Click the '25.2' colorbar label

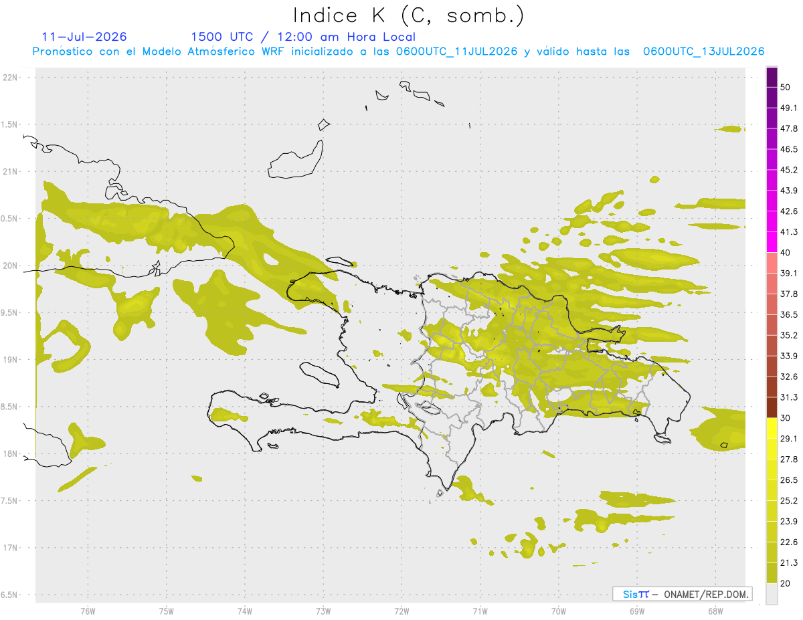point(789,500)
